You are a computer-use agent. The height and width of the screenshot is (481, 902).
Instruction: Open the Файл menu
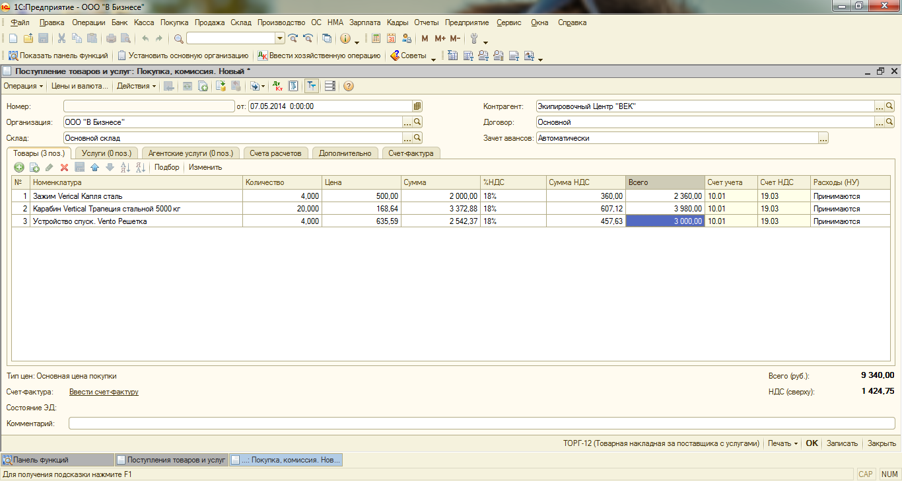pos(20,22)
